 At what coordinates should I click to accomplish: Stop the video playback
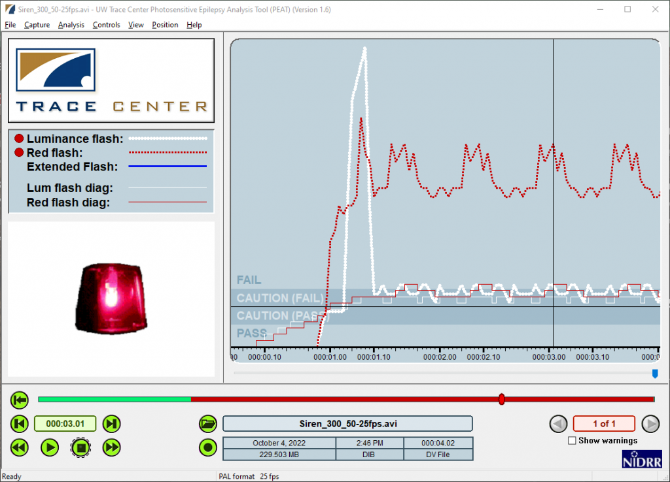80,447
